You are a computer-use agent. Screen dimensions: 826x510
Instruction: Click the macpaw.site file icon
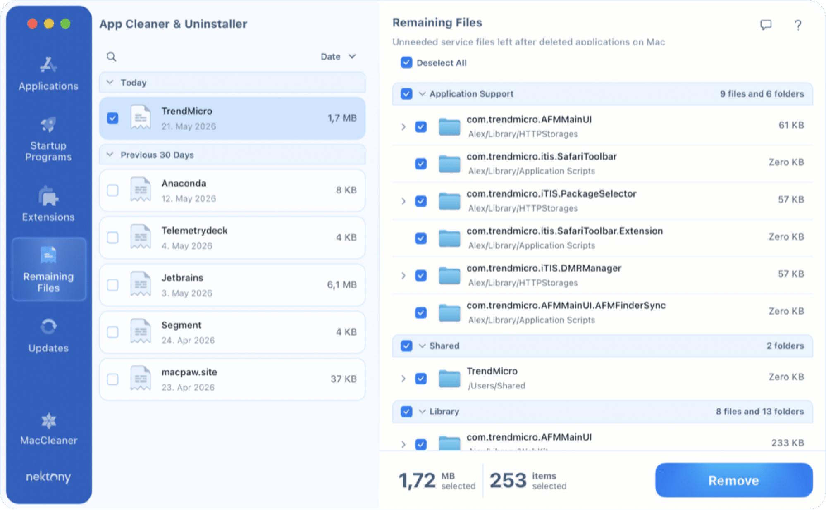pyautogui.click(x=141, y=378)
